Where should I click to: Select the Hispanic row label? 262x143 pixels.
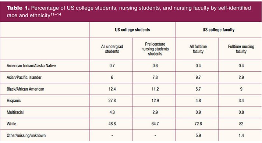(x=14, y=101)
